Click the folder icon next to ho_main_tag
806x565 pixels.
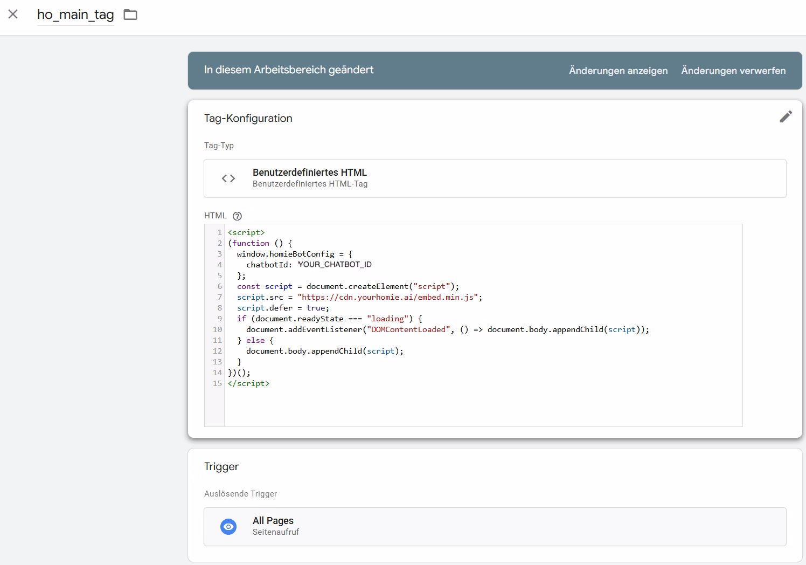pyautogui.click(x=130, y=15)
